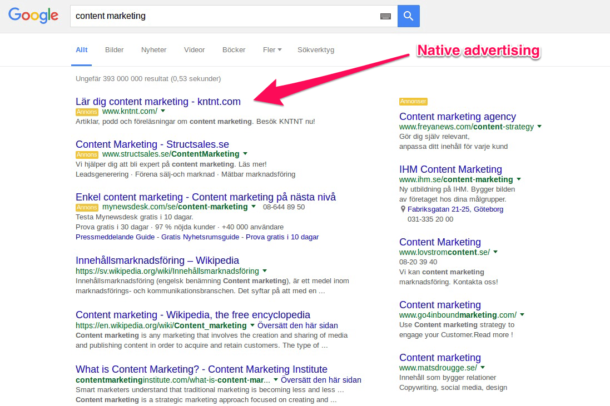Image resolution: width=610 pixels, height=406 pixels.
Task: Open Sökverktyg search tools
Action: (x=316, y=50)
